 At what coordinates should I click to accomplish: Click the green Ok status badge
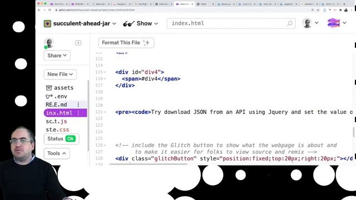point(71,139)
